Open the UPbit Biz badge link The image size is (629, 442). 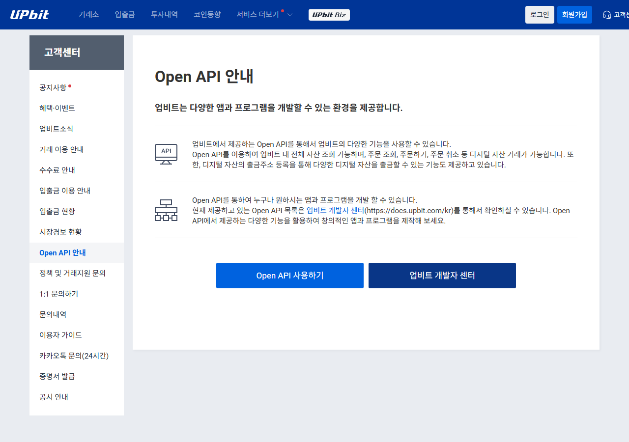[329, 15]
